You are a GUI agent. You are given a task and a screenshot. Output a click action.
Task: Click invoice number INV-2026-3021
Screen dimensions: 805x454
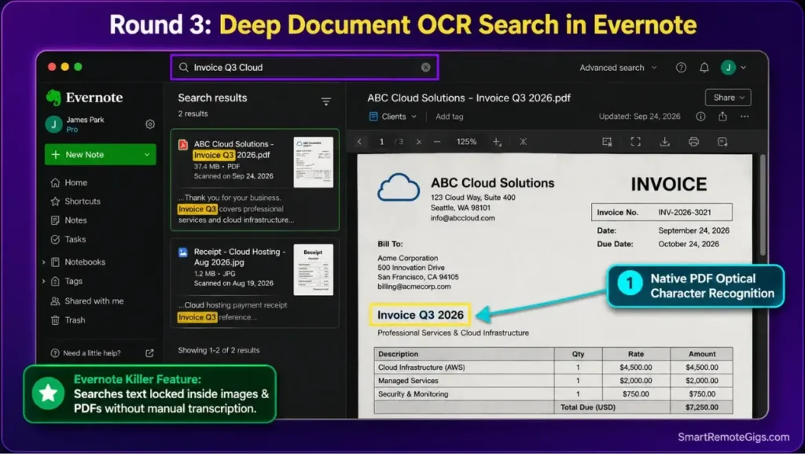[x=685, y=212]
